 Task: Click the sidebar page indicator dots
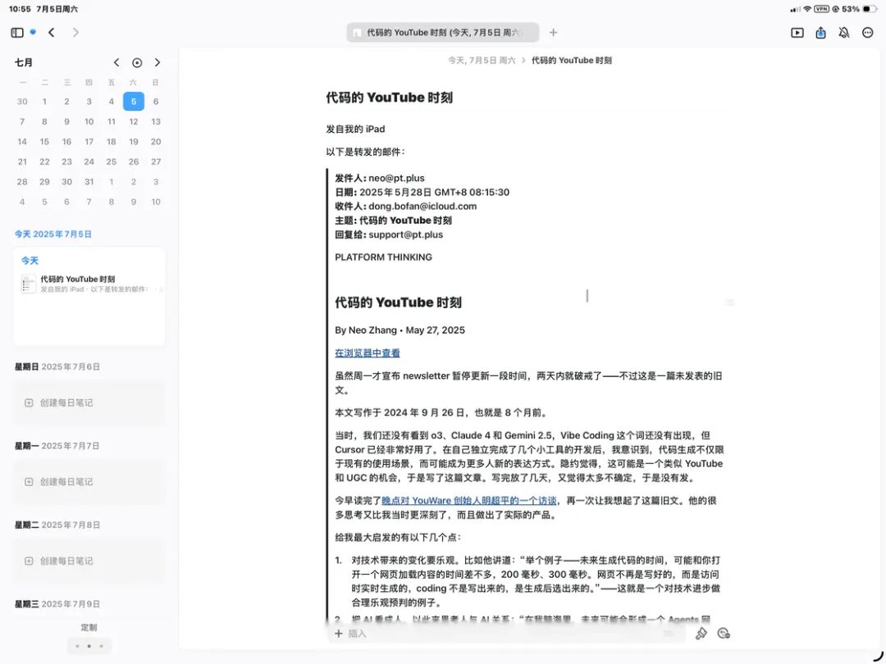pyautogui.click(x=89, y=646)
